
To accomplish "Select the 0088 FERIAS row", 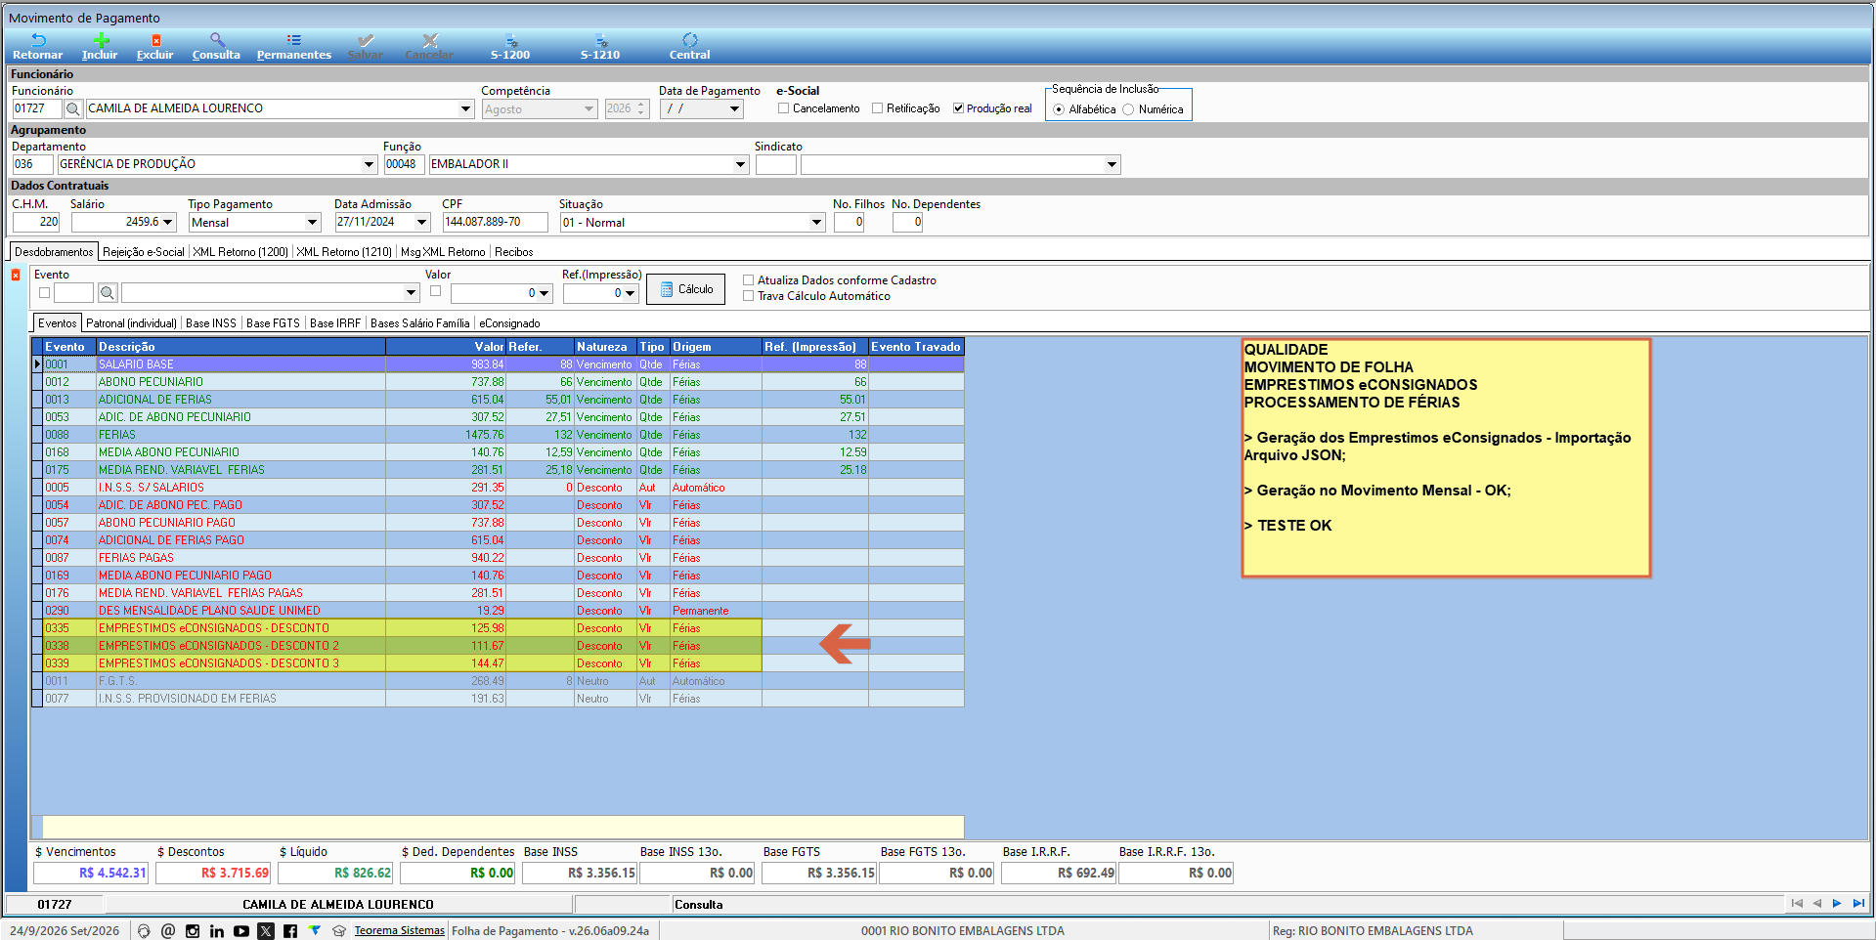I will [x=498, y=435].
